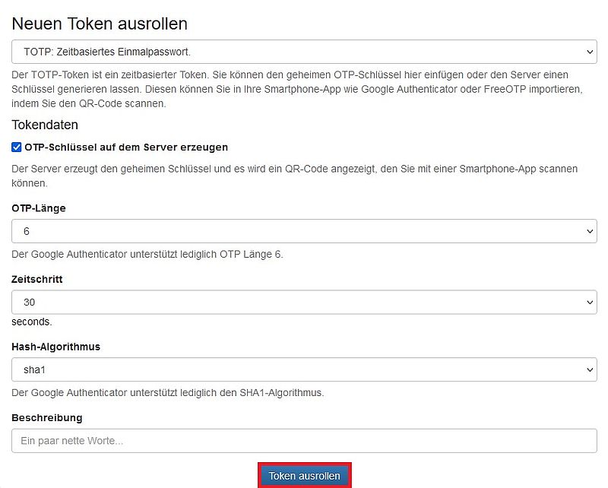Click the "OTP-Länge" field label
This screenshot has height=488, width=608.
[x=39, y=208]
